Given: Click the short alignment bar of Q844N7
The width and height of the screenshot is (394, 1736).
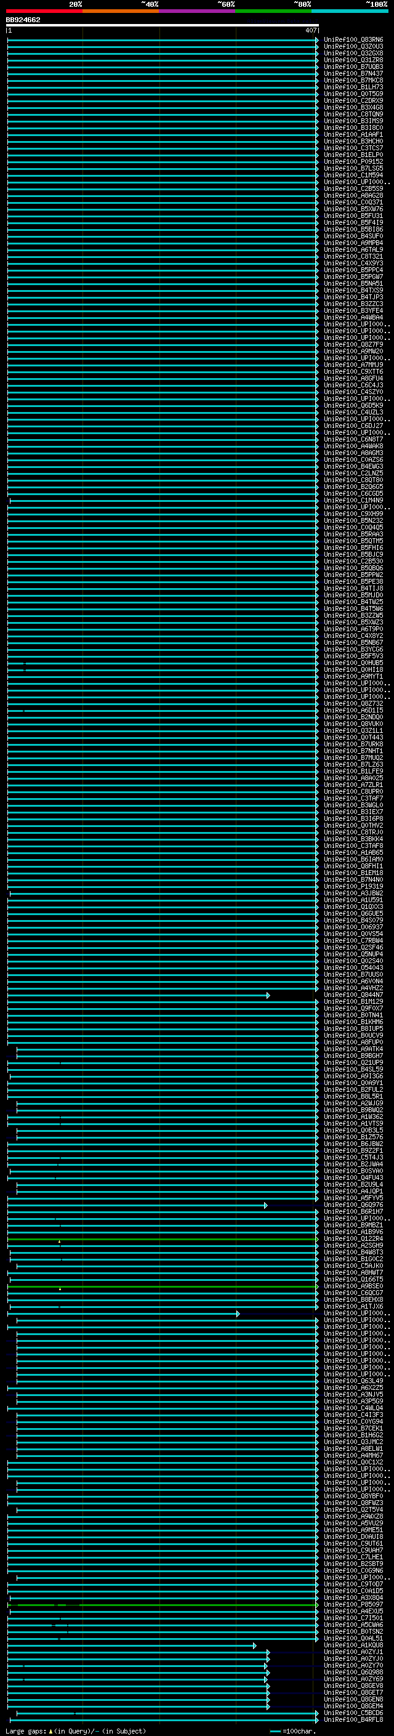Looking at the screenshot, I should [138, 995].
